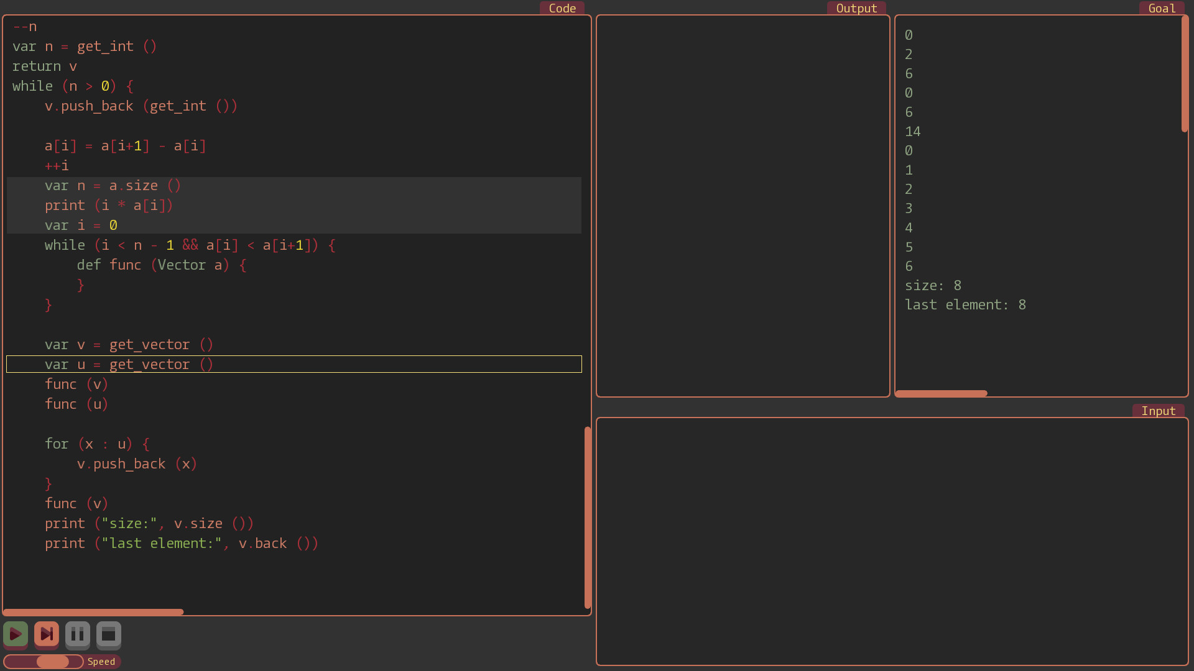The height and width of the screenshot is (671, 1194).
Task: Select the Input panel label
Action: pos(1158,410)
